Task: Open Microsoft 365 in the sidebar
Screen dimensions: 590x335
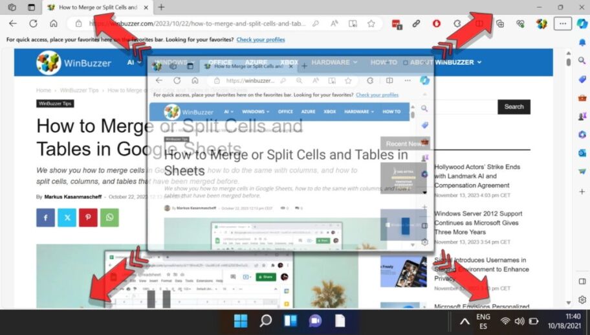Action: (582, 135)
